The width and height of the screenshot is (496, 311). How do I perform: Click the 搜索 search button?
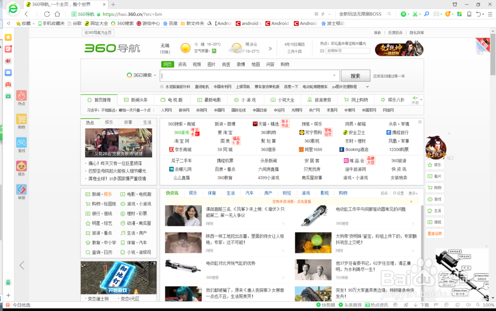[x=356, y=76]
